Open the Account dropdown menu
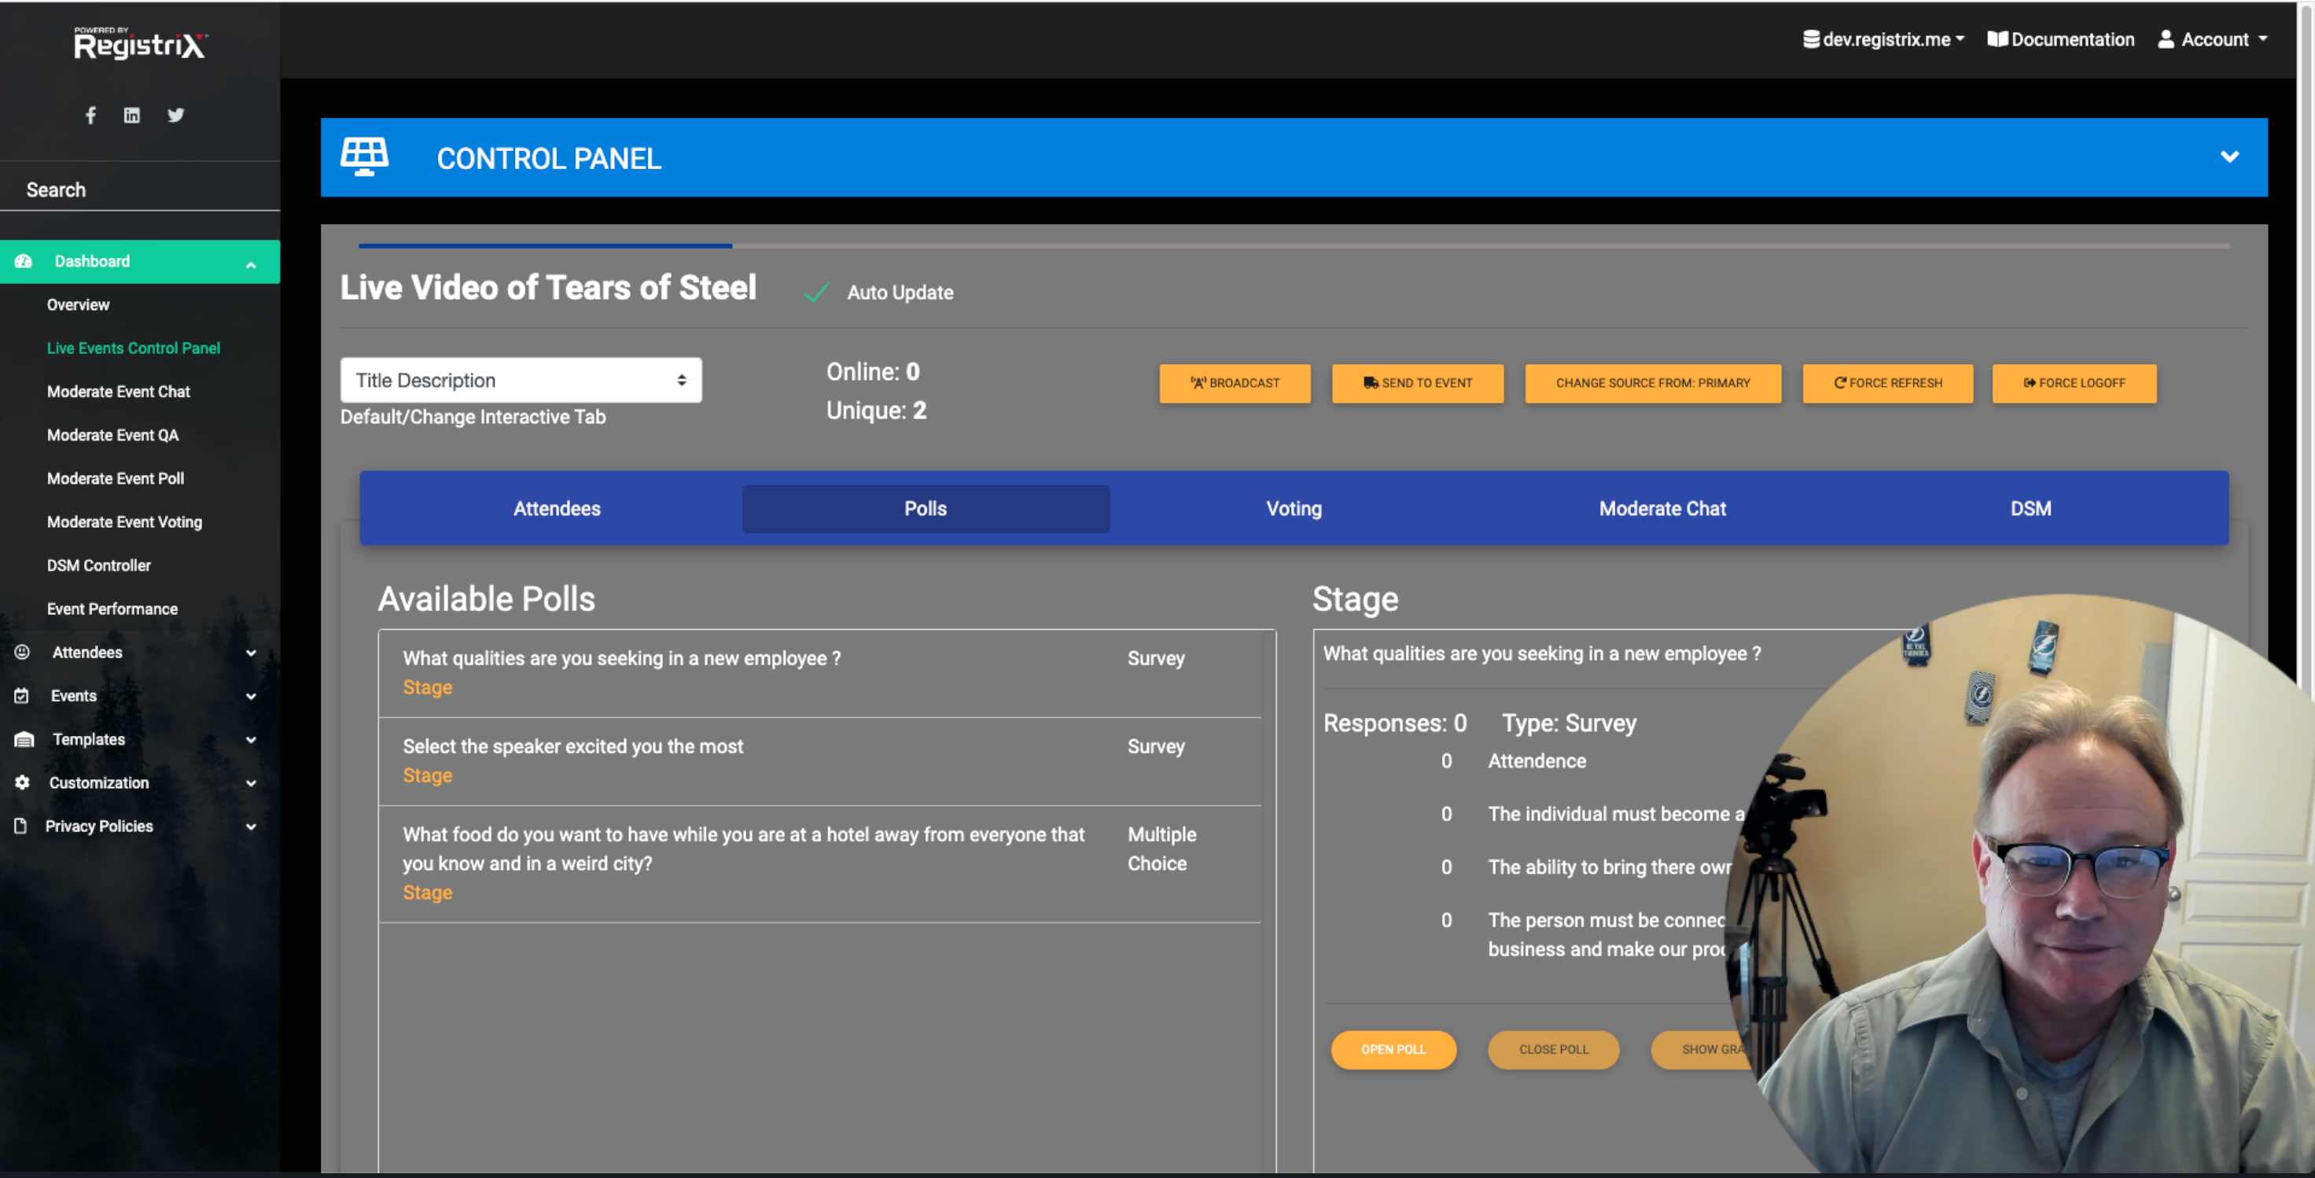Viewport: 2315px width, 1178px height. tap(2214, 39)
